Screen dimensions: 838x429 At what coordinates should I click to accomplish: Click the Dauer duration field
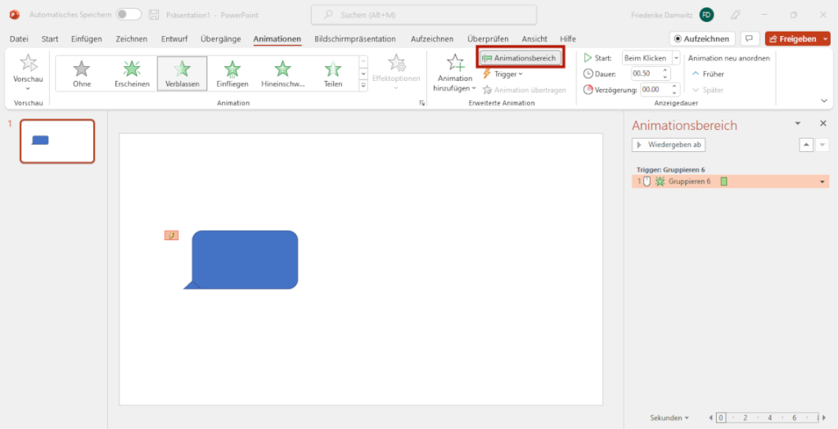coord(647,74)
